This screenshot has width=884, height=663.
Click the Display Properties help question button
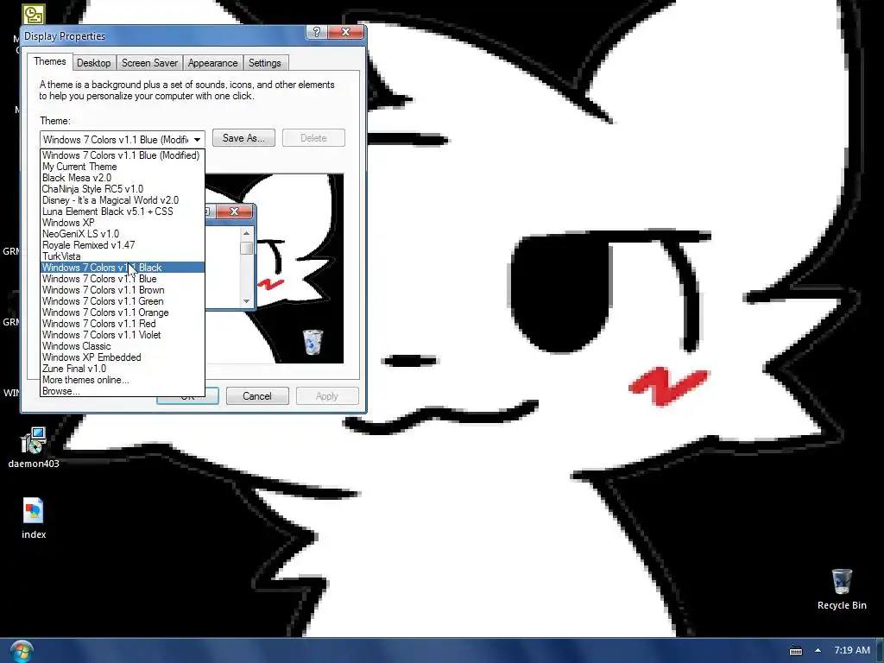click(316, 32)
